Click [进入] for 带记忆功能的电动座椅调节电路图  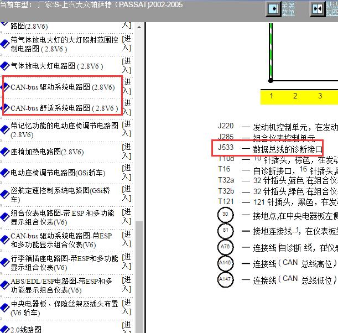pos(127,129)
